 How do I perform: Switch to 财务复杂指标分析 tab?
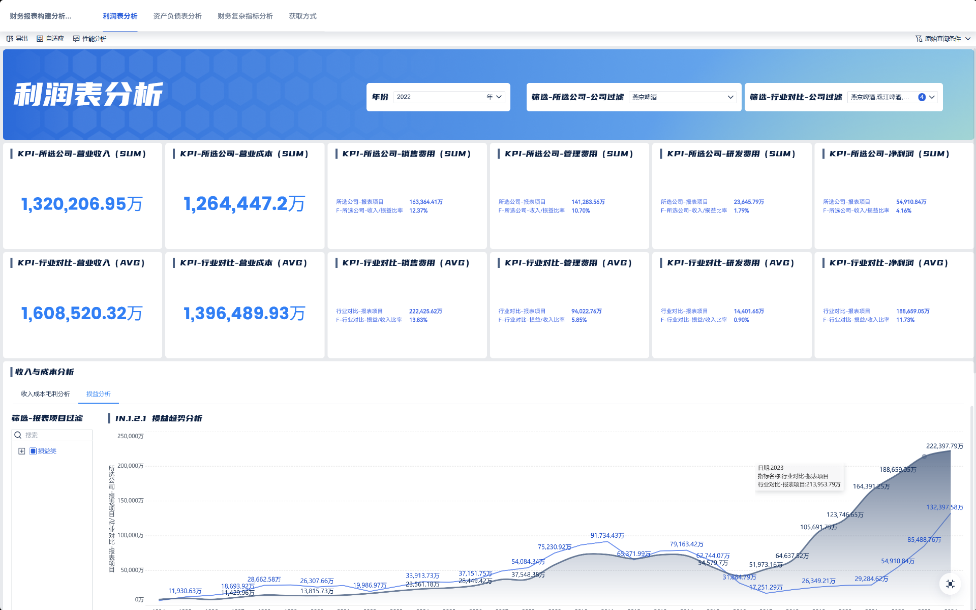coord(245,16)
